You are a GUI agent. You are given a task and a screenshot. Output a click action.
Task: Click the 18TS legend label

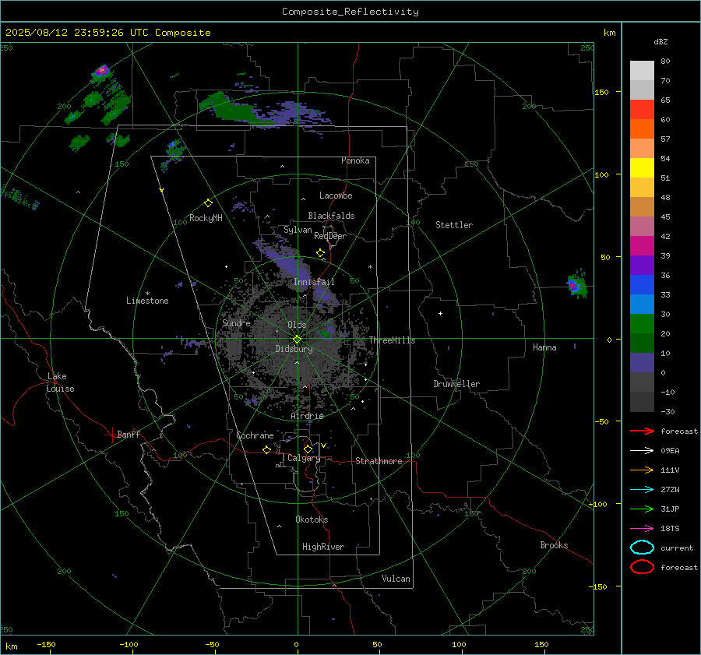tap(670, 529)
